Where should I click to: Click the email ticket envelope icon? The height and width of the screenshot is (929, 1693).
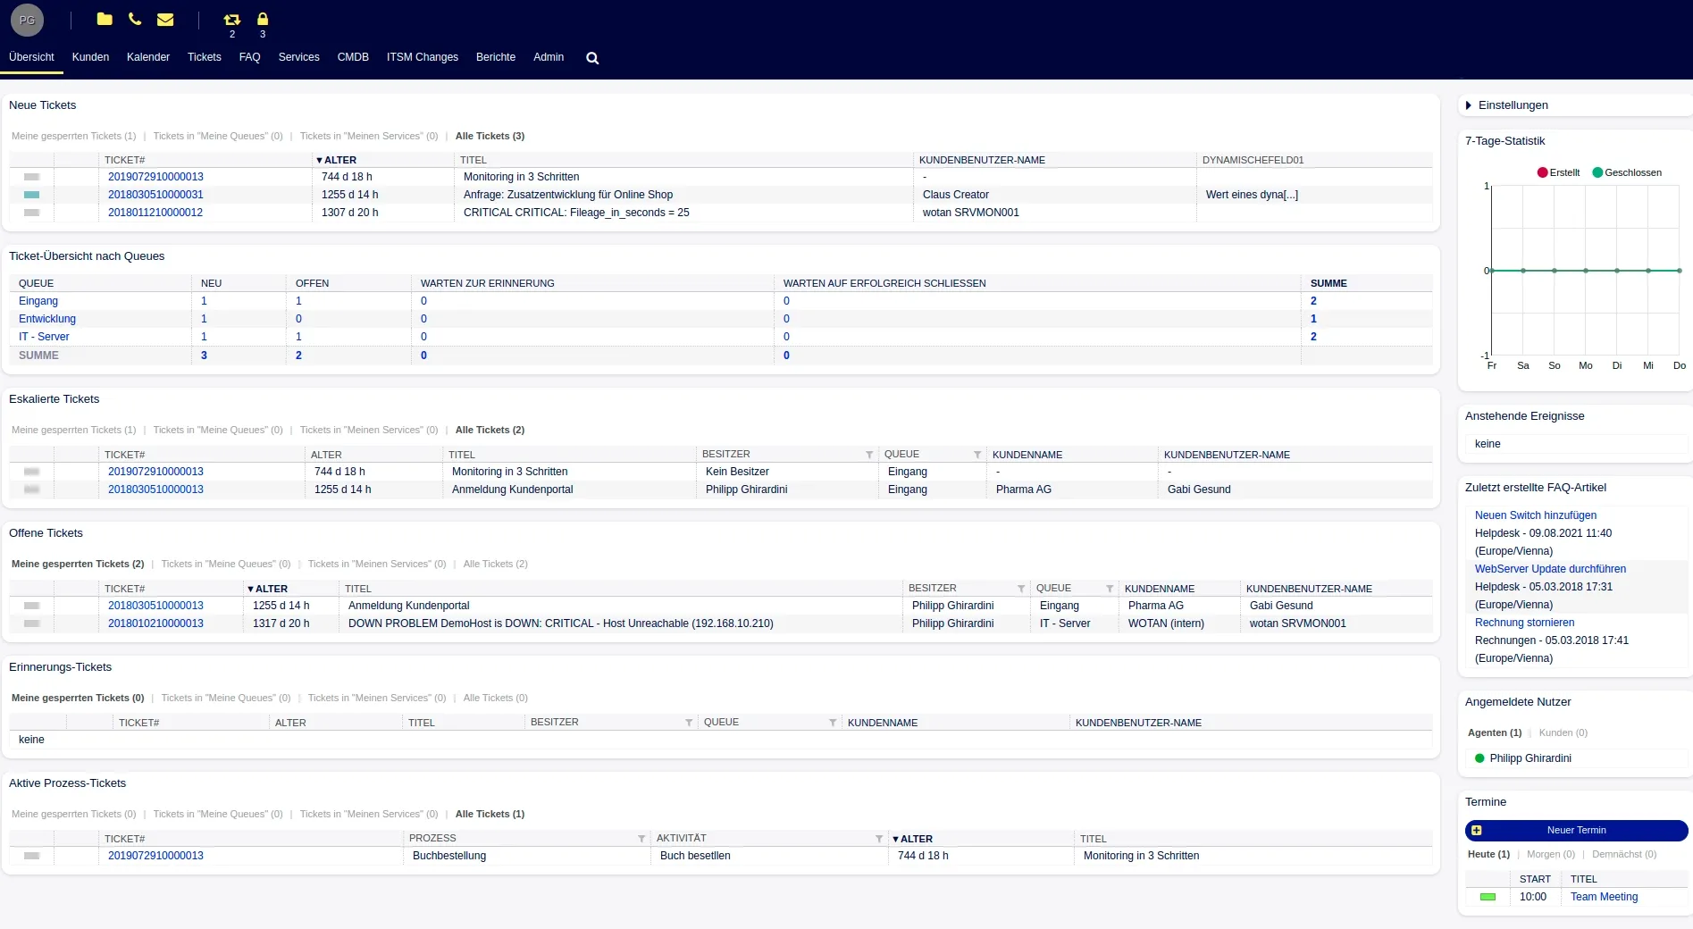click(165, 19)
